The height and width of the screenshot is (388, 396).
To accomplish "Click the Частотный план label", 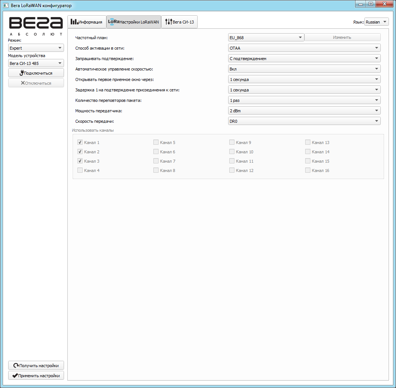I will 92,38.
